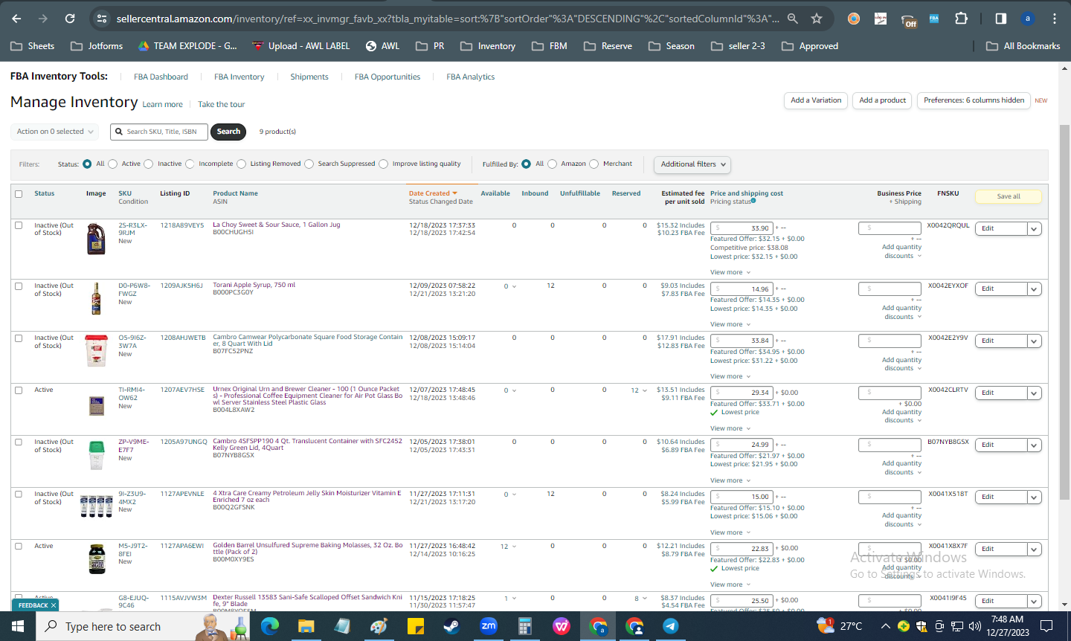Select the Status 'Inactive' radio filter

[x=149, y=164]
